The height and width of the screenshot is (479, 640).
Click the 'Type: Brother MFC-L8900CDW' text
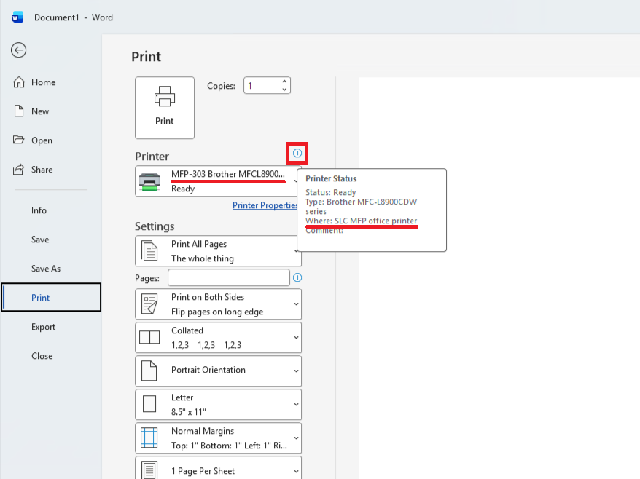click(362, 202)
